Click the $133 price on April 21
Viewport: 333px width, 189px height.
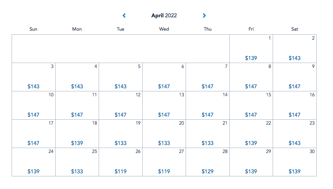pos(208,143)
